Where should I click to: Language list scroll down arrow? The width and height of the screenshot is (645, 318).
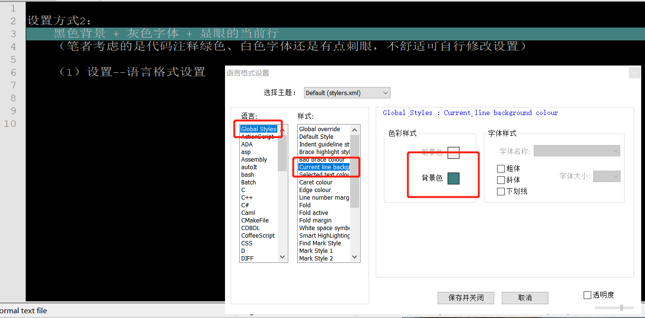click(283, 257)
